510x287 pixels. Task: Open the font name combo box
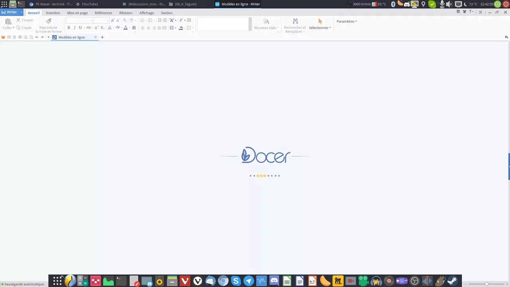(x=79, y=20)
